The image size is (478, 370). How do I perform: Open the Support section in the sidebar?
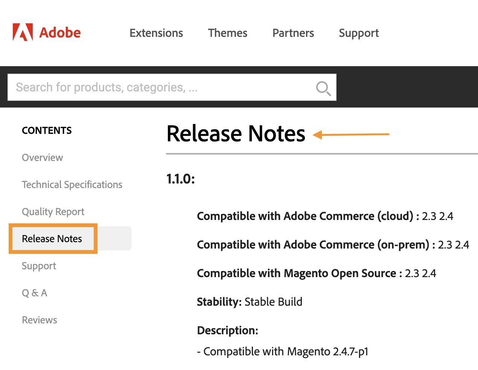tap(39, 266)
